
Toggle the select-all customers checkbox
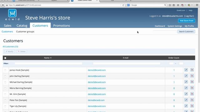point(5,58)
